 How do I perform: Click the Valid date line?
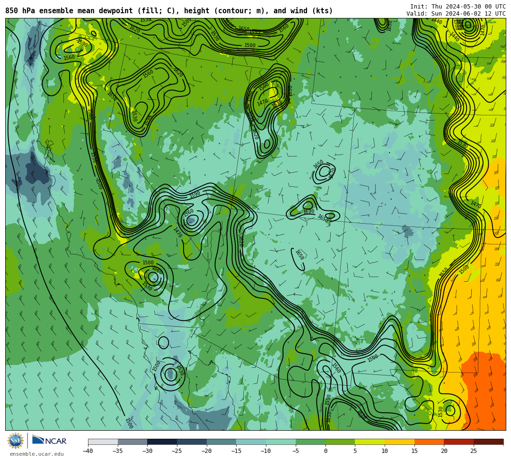[x=456, y=14]
